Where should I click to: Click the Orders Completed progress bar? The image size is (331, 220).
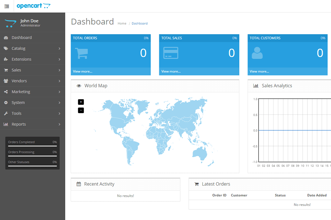point(32,146)
